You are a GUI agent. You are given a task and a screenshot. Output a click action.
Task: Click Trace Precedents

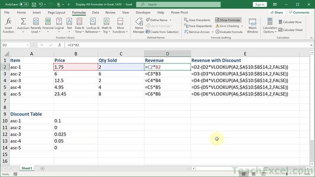pyautogui.click(x=197, y=20)
